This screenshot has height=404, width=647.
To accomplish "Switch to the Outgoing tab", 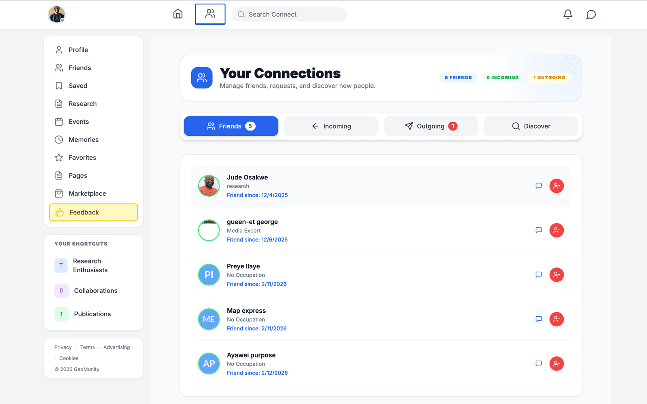I will point(431,126).
